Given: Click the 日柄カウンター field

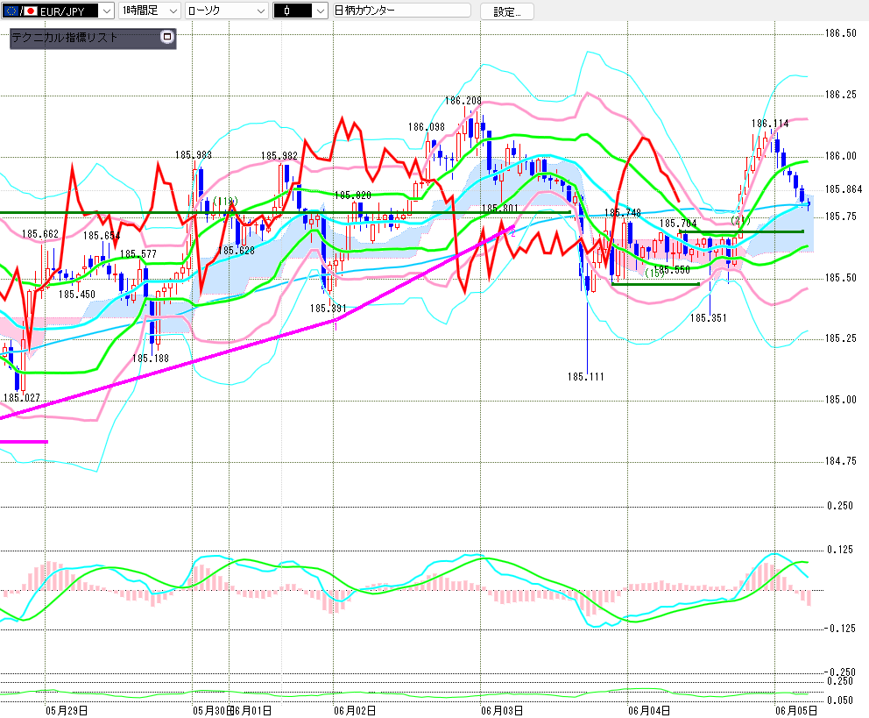Looking at the screenshot, I should pyautogui.click(x=402, y=11).
